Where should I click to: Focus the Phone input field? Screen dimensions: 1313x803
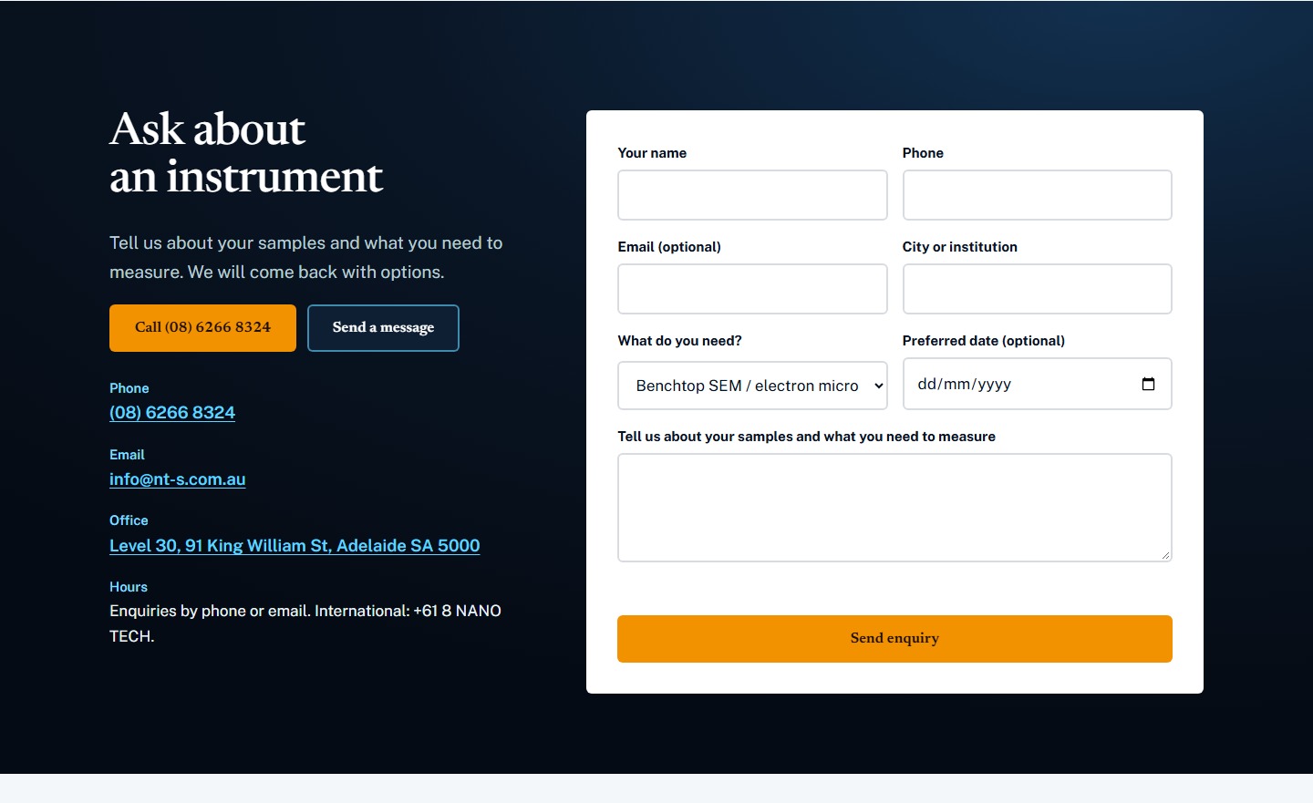1038,195
